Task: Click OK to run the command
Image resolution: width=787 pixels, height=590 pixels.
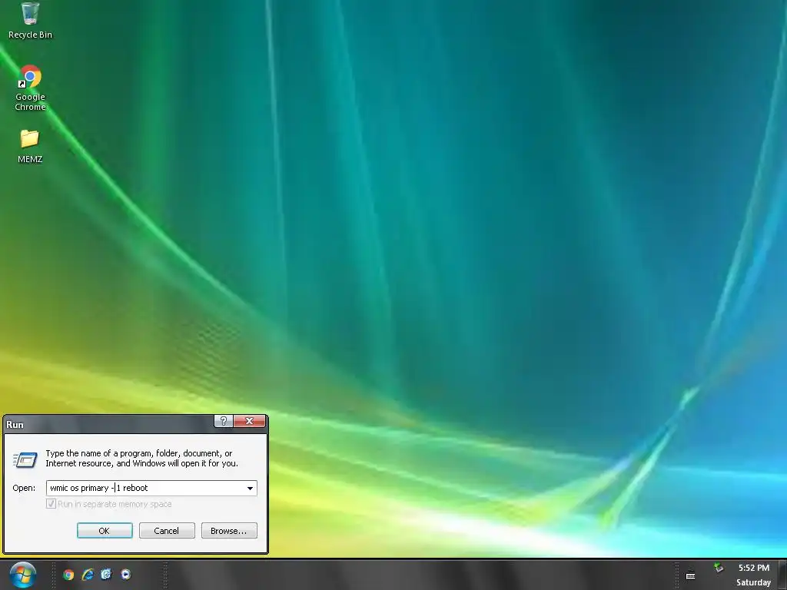Action: click(105, 531)
